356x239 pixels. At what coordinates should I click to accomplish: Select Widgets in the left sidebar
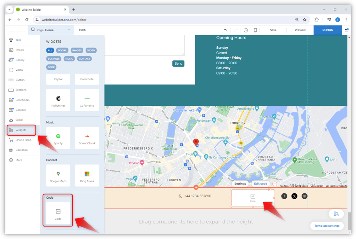(x=21, y=130)
